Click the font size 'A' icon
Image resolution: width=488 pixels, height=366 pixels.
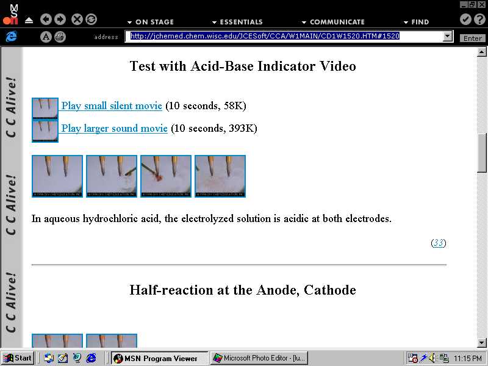click(46, 37)
